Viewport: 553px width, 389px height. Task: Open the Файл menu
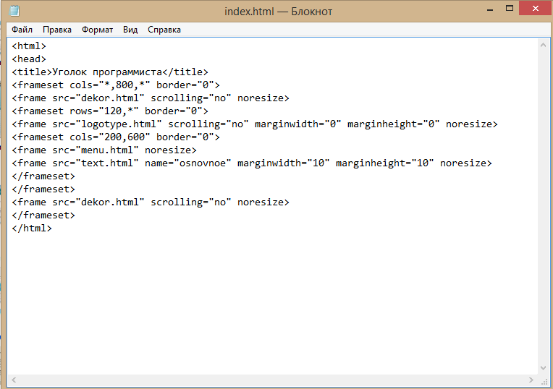click(x=22, y=30)
